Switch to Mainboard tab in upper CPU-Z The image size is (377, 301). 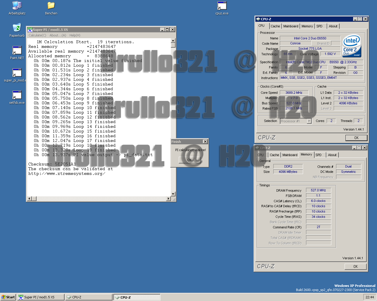(291, 26)
